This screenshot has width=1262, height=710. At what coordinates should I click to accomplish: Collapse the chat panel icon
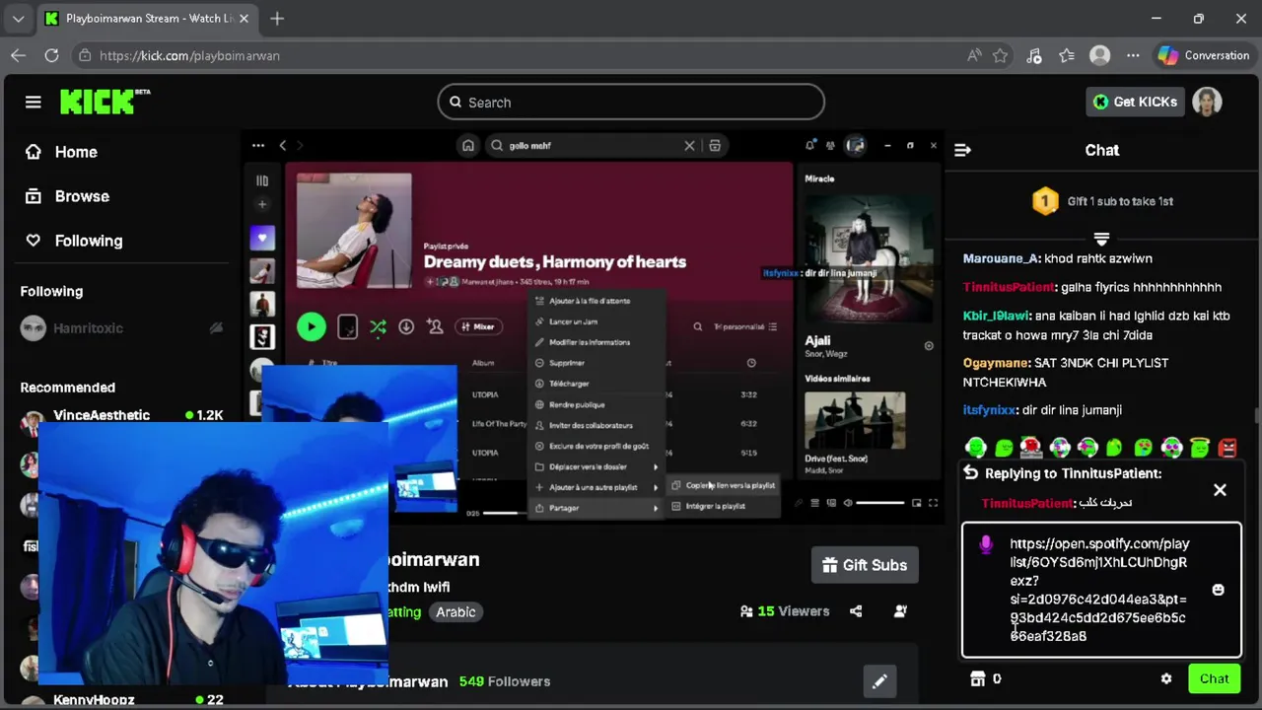(963, 150)
